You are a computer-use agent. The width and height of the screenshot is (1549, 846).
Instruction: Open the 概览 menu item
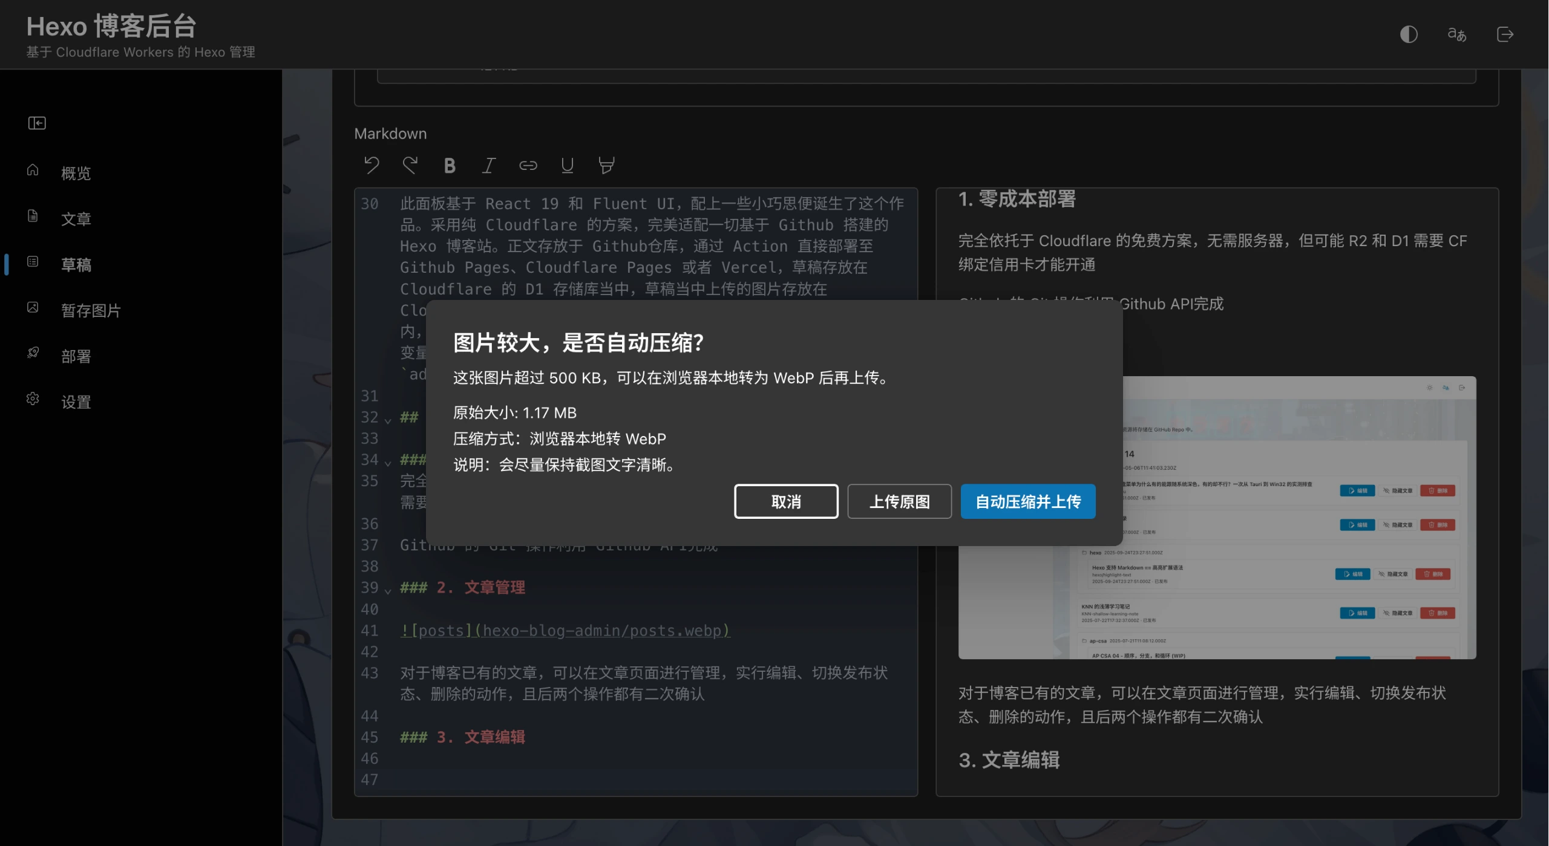point(76,174)
